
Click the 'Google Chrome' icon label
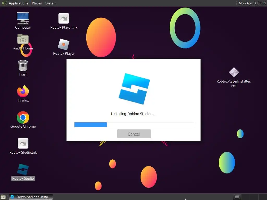point(23,126)
